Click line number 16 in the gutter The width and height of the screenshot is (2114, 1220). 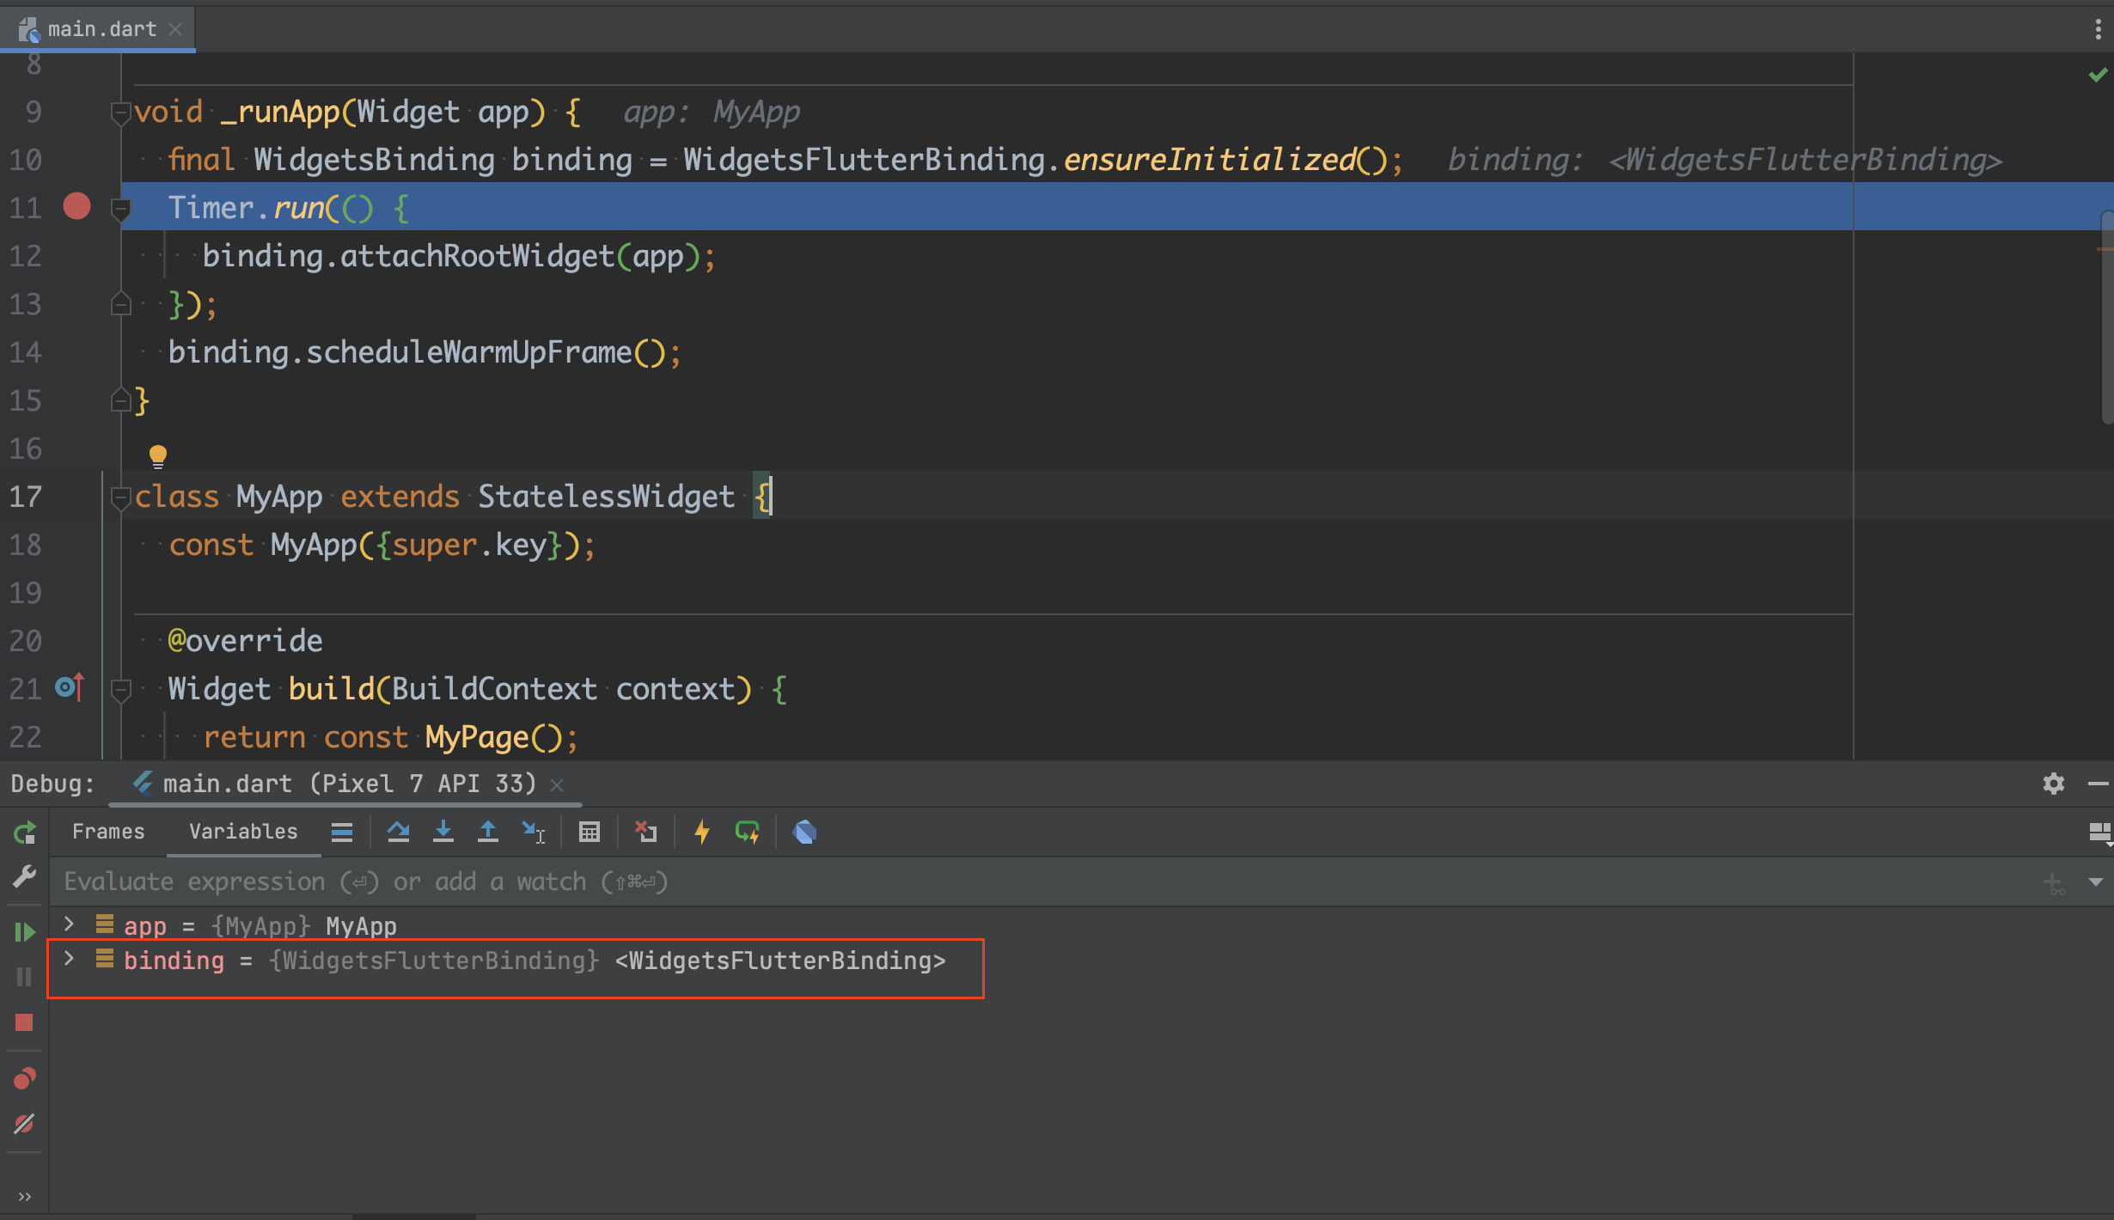(26, 448)
